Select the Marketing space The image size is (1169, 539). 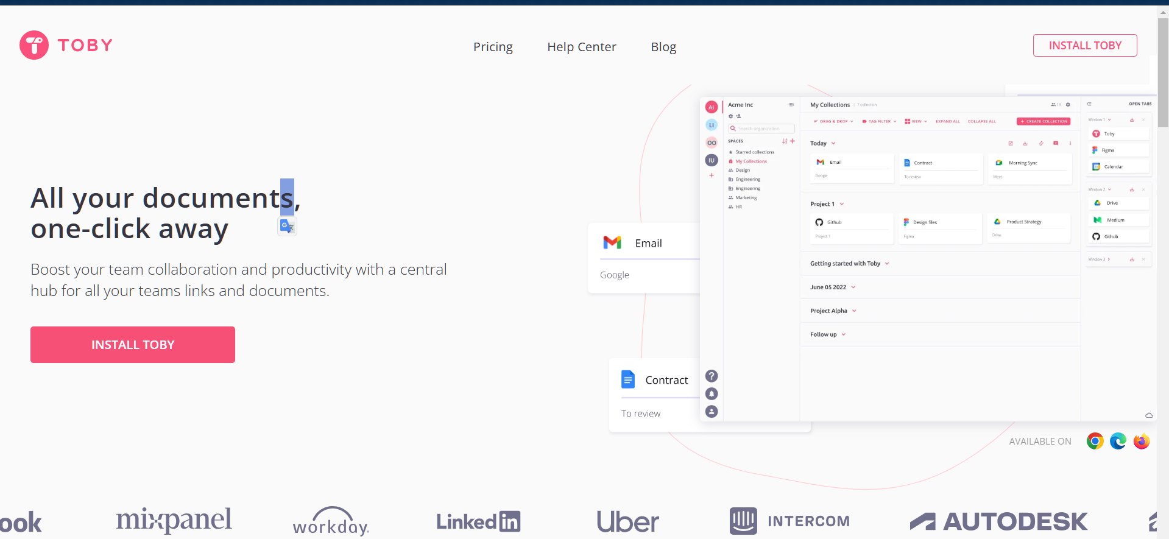coord(746,198)
